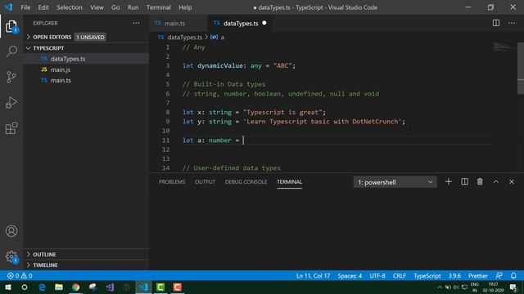Select the dataTypes.ts editor tab
Image resolution: width=524 pixels, height=294 pixels.
click(240, 24)
